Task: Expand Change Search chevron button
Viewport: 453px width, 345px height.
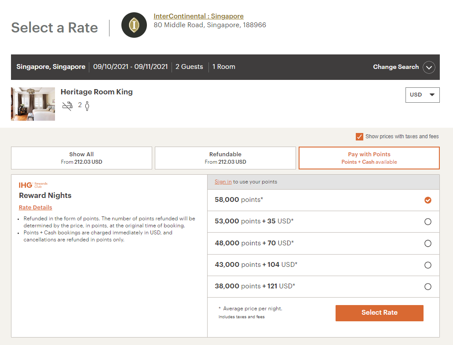Action: tap(429, 68)
